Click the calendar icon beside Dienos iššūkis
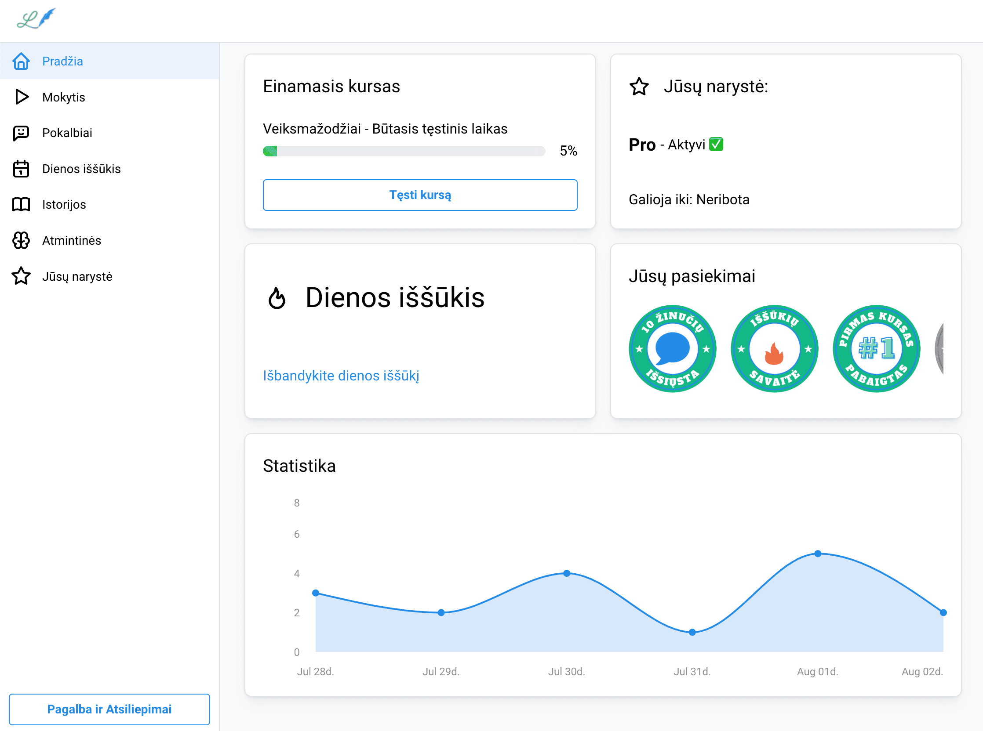Viewport: 983px width, 731px height. (x=21, y=169)
